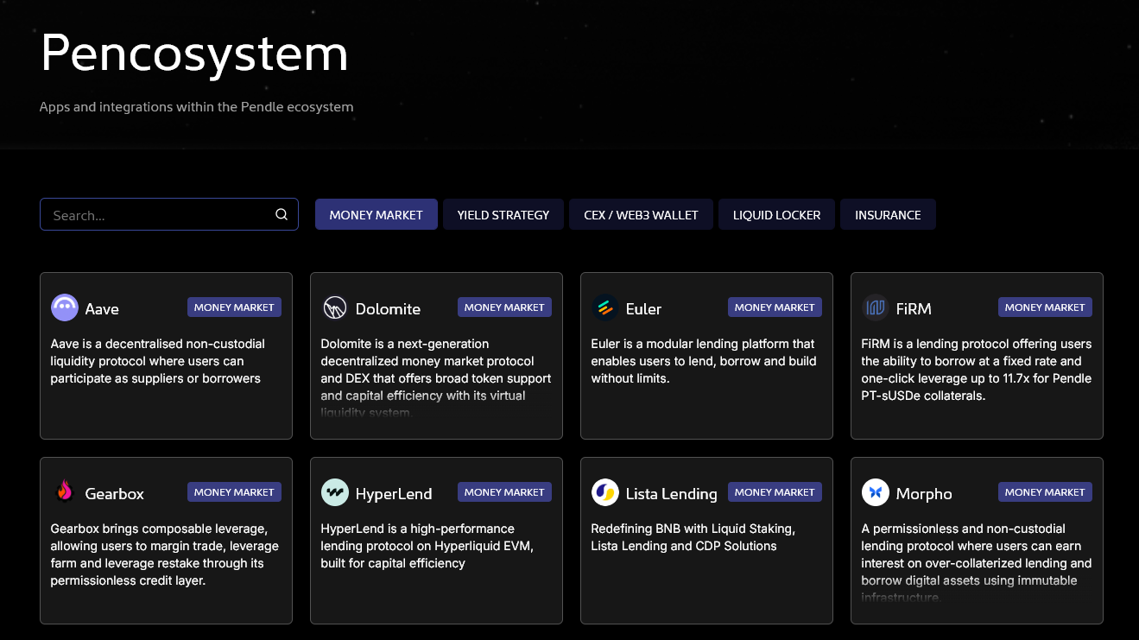
Task: Open the Euler card title
Action: [643, 308]
